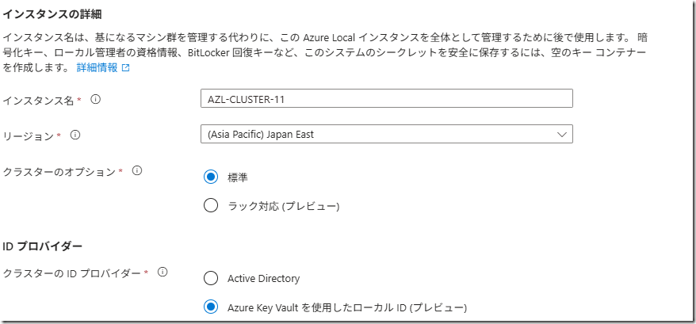Click the external link icon after 詳細情報

(125, 68)
